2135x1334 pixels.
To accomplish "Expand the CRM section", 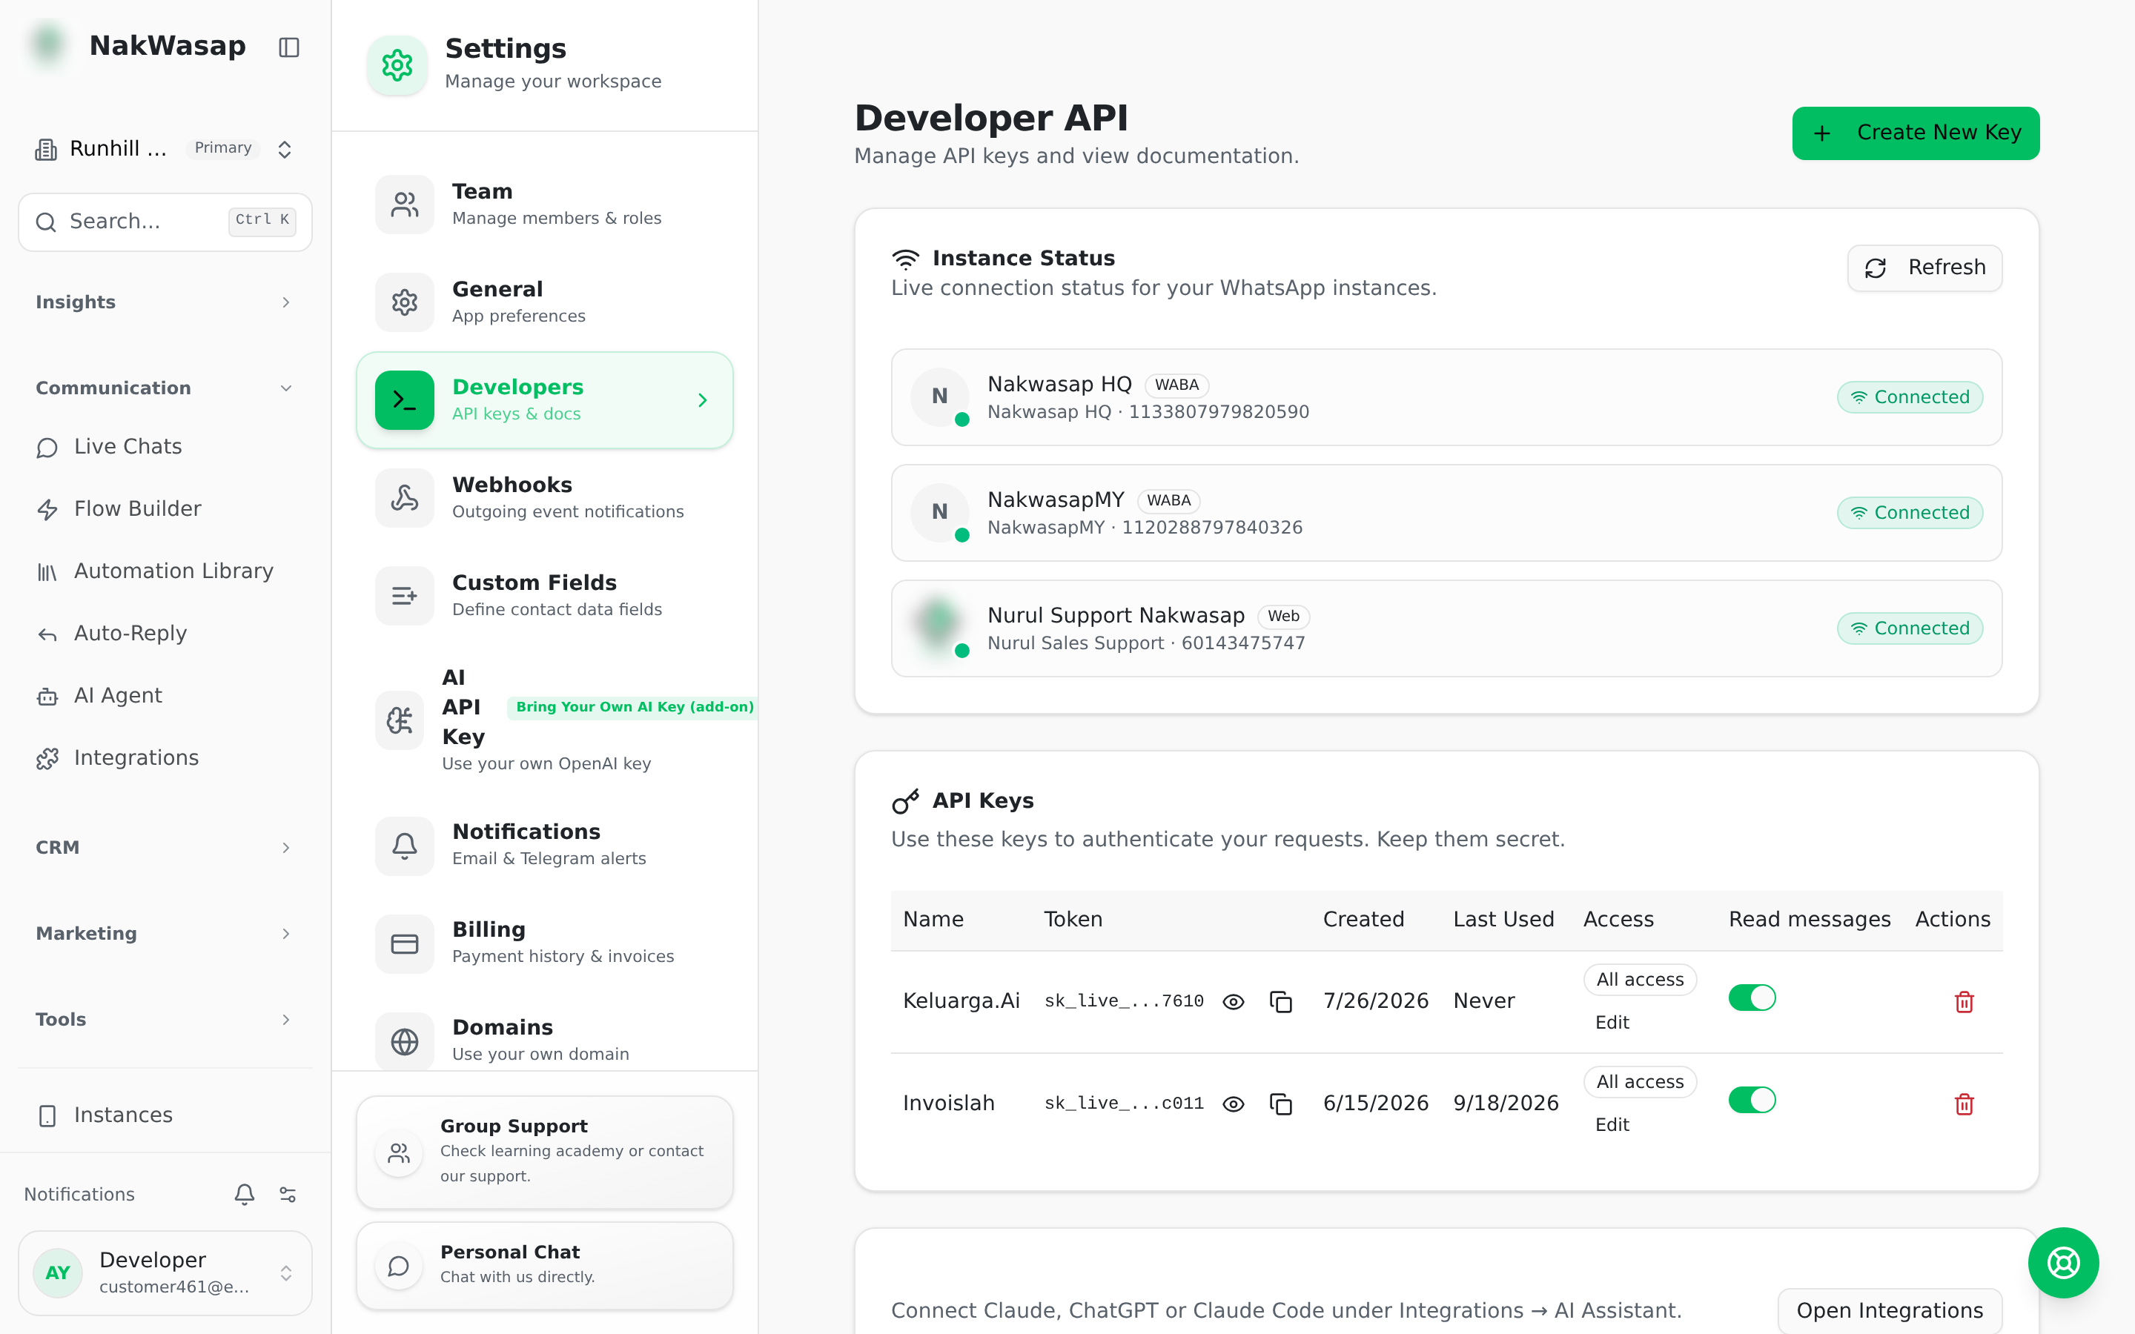I will pos(165,848).
